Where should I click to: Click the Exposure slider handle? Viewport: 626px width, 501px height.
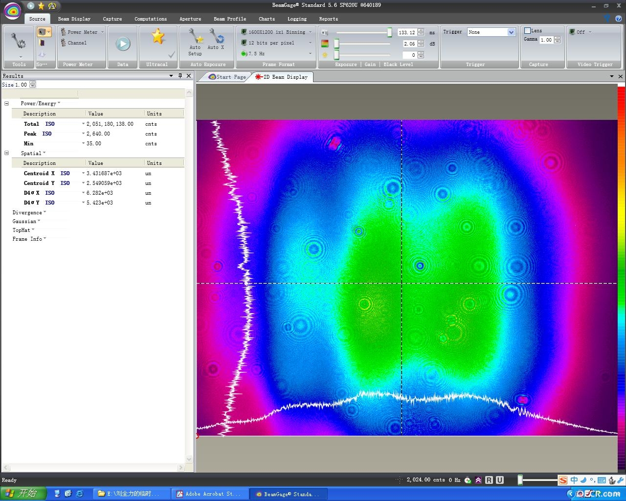click(390, 32)
